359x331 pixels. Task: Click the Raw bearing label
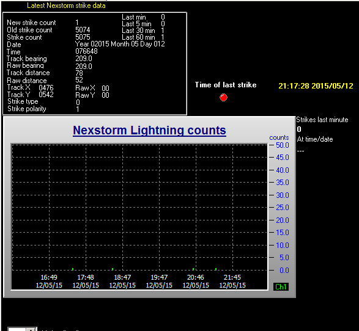(26, 65)
